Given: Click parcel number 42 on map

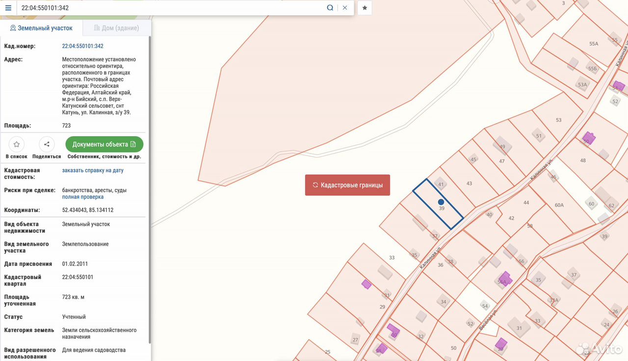Looking at the screenshot, I should pyautogui.click(x=511, y=218).
